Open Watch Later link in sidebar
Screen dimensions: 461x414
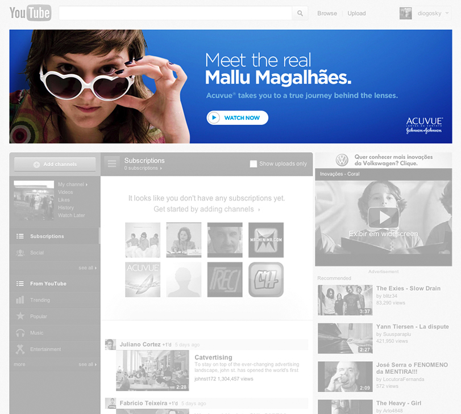click(x=72, y=216)
